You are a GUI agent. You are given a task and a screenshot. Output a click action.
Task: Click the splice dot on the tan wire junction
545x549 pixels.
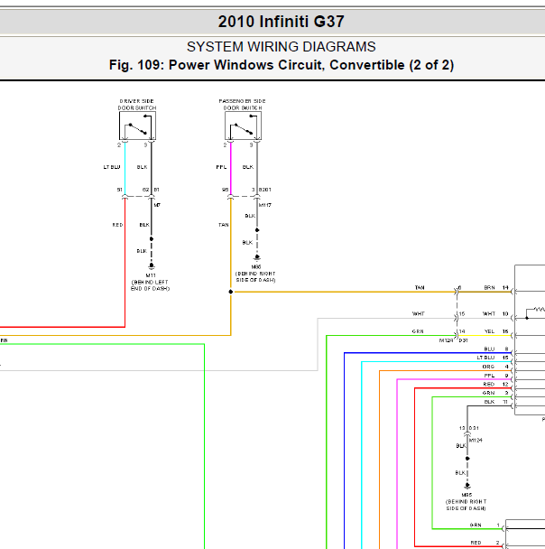coord(230,292)
